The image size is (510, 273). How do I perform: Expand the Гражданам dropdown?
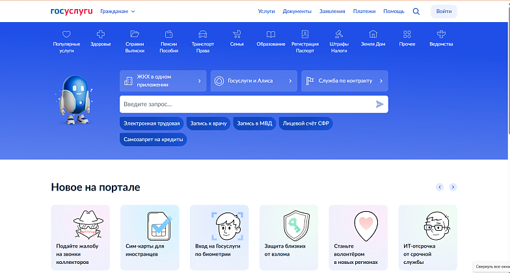[118, 11]
